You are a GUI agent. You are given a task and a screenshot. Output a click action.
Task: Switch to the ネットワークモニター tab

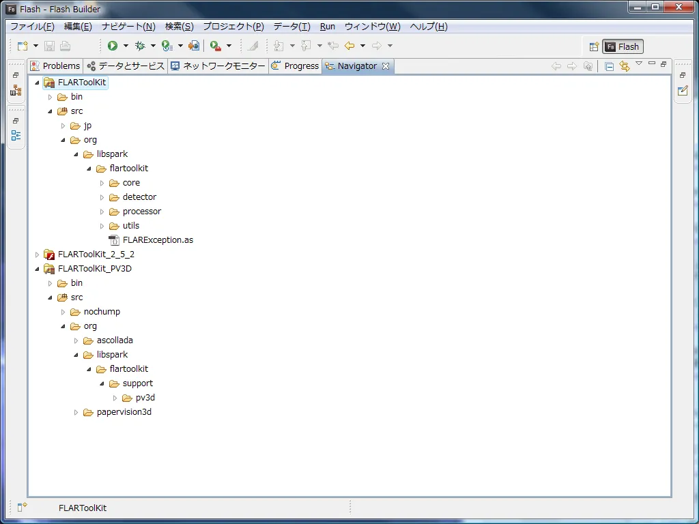[218, 66]
